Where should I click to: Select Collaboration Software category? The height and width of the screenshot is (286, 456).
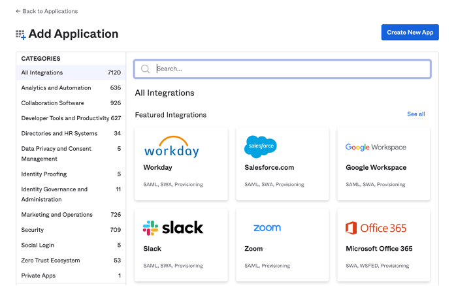pos(71,103)
